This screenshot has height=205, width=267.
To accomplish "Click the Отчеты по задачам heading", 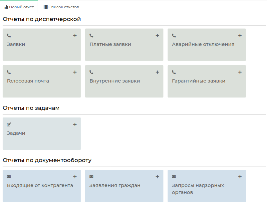I will [x=31, y=108].
